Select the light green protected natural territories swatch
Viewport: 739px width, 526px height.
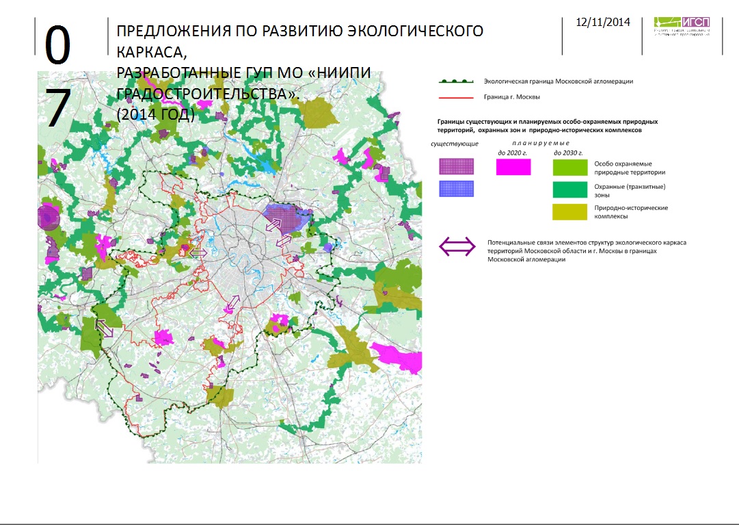[570, 167]
